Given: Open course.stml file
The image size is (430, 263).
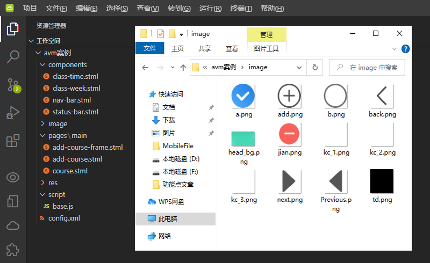Looking at the screenshot, I should point(70,171).
